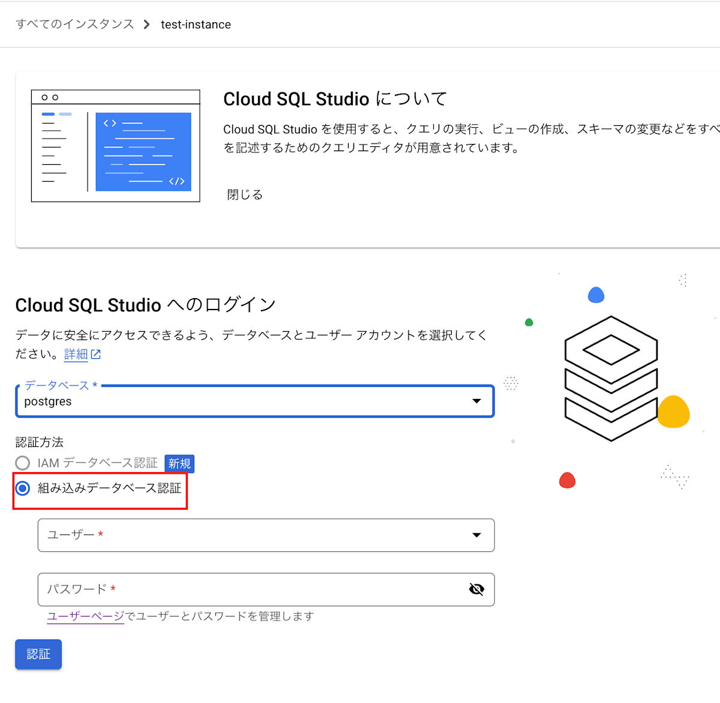Click the 新規 badge
The height and width of the screenshot is (703, 720).
179,464
